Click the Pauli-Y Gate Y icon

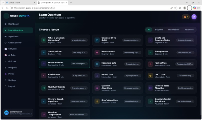coord(44,76)
